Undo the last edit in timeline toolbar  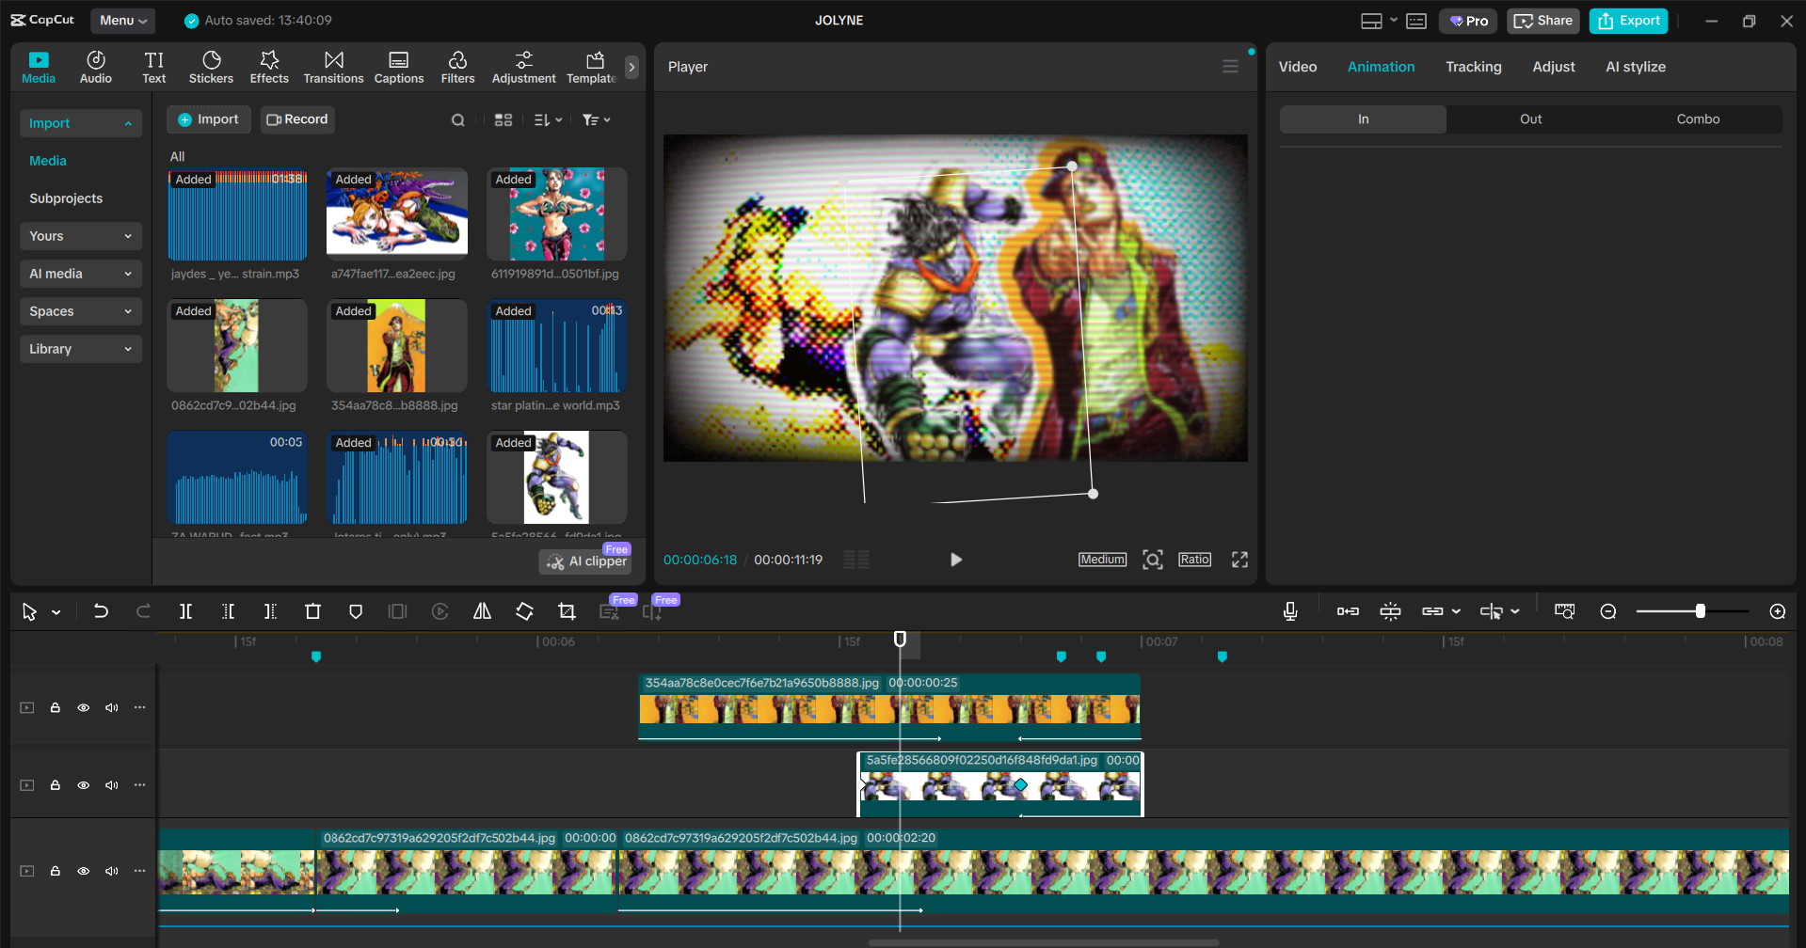click(x=101, y=611)
